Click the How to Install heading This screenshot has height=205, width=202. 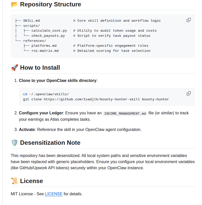(x=40, y=68)
